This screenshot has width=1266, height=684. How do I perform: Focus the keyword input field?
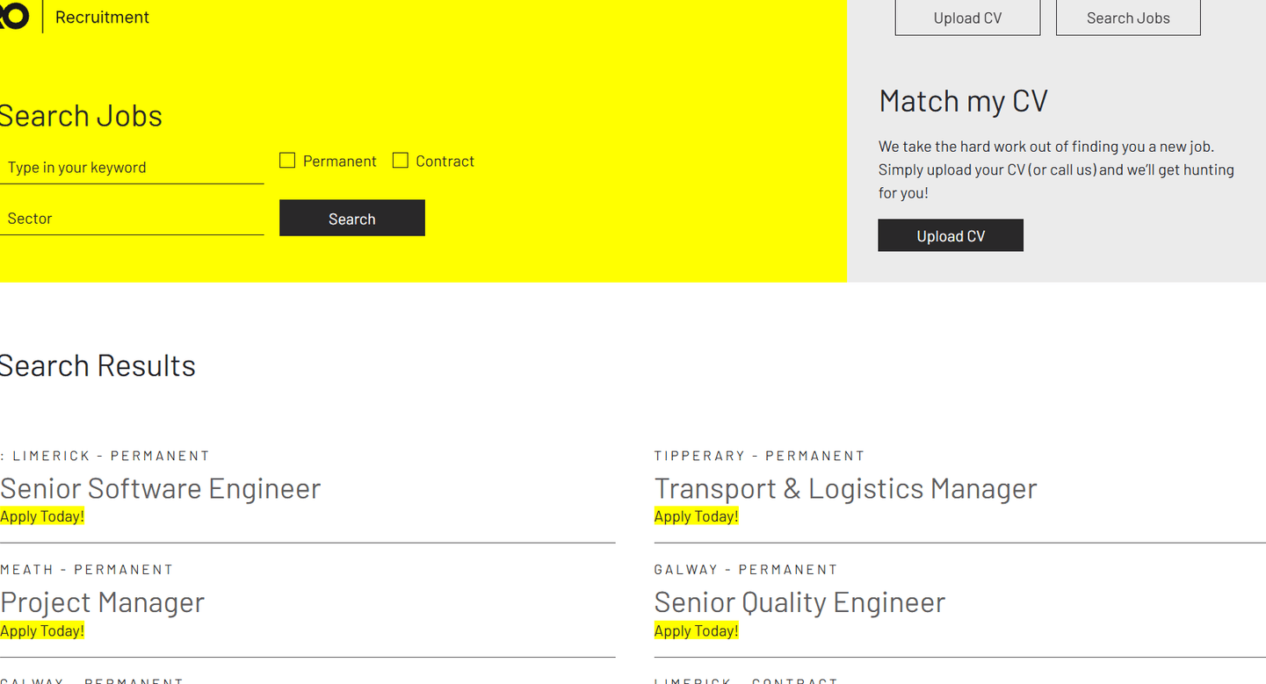pos(132,168)
